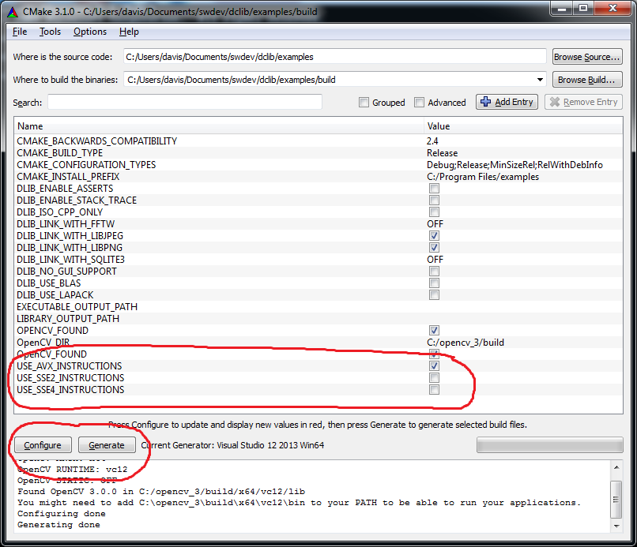The image size is (637, 547).
Task: Open the Tools menu
Action: click(x=50, y=32)
